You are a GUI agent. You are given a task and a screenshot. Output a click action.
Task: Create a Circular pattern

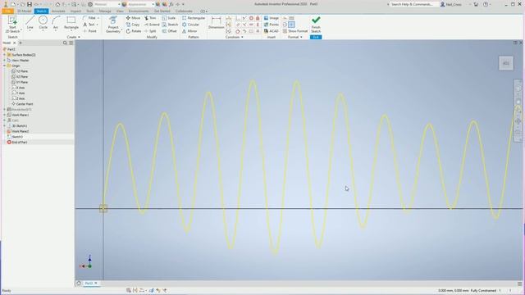point(191,25)
